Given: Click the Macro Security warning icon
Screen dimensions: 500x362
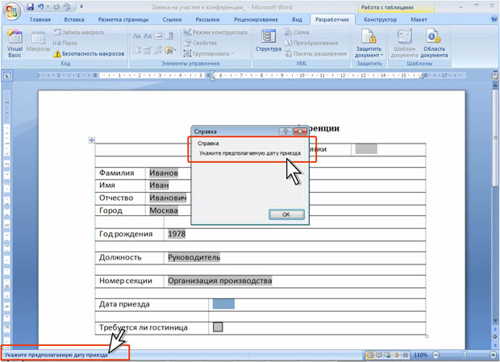Looking at the screenshot, I should 56,54.
